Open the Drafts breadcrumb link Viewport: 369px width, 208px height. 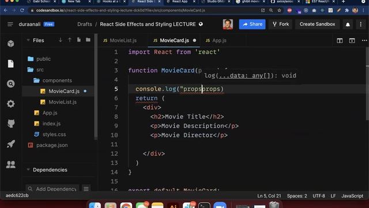pos(85,24)
